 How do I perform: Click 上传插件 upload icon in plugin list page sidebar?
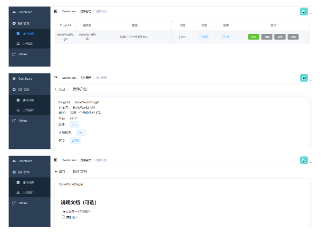pos(18,44)
